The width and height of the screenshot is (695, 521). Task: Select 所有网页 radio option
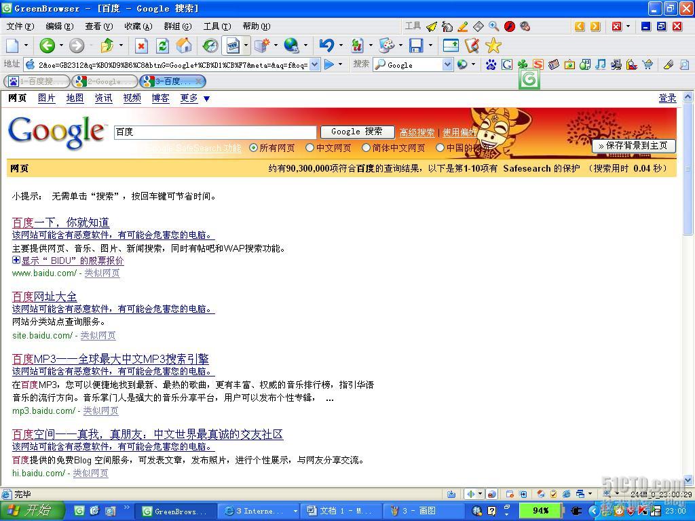[254, 148]
